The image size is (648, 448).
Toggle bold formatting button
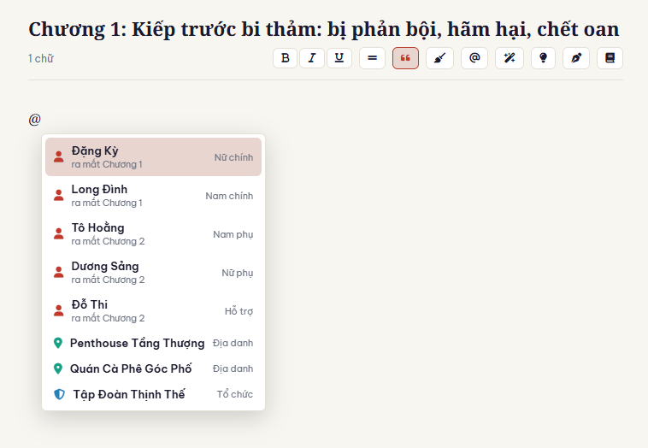click(x=286, y=58)
